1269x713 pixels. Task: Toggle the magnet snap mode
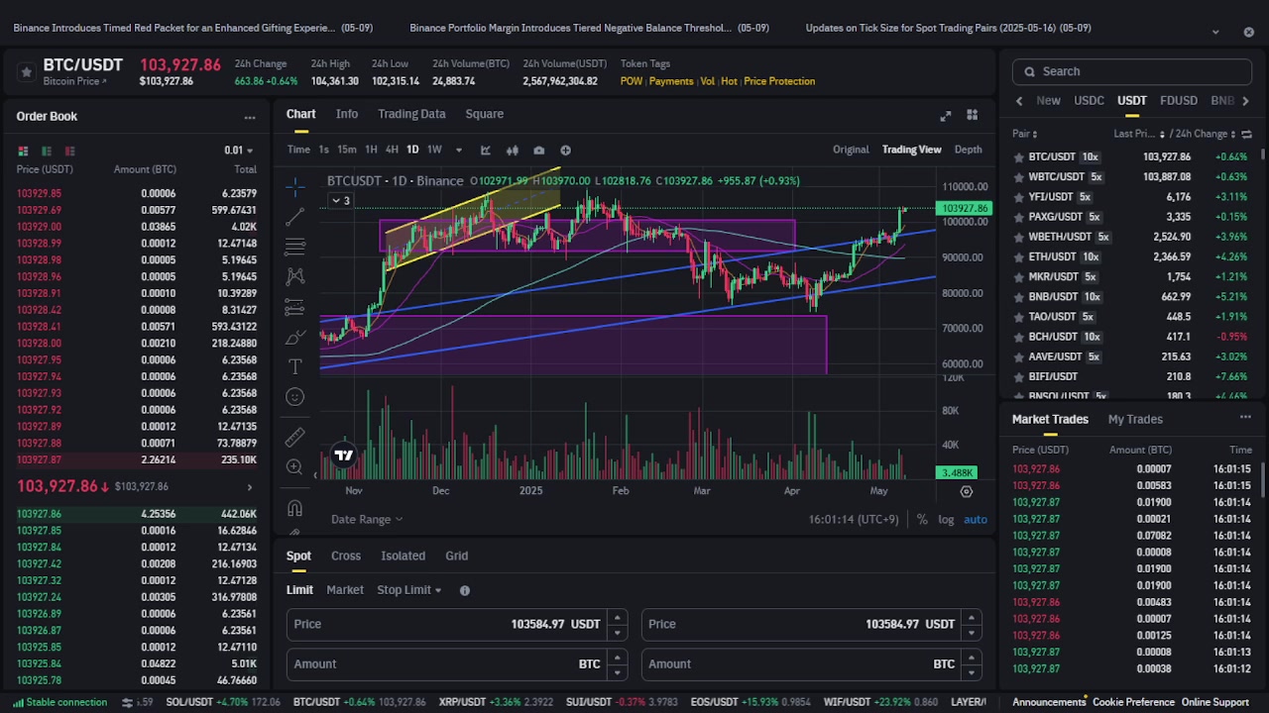pyautogui.click(x=294, y=509)
